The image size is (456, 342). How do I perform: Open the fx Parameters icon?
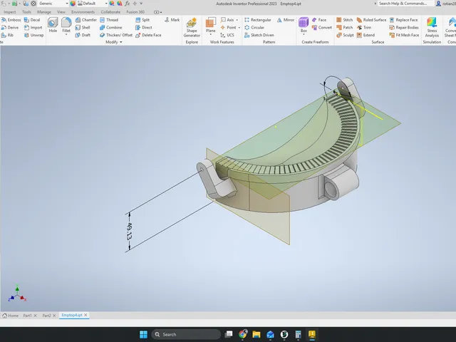tap(127, 4)
